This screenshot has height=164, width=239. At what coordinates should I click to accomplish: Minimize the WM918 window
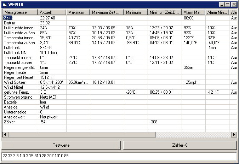pyautogui.click(x=222, y=5)
